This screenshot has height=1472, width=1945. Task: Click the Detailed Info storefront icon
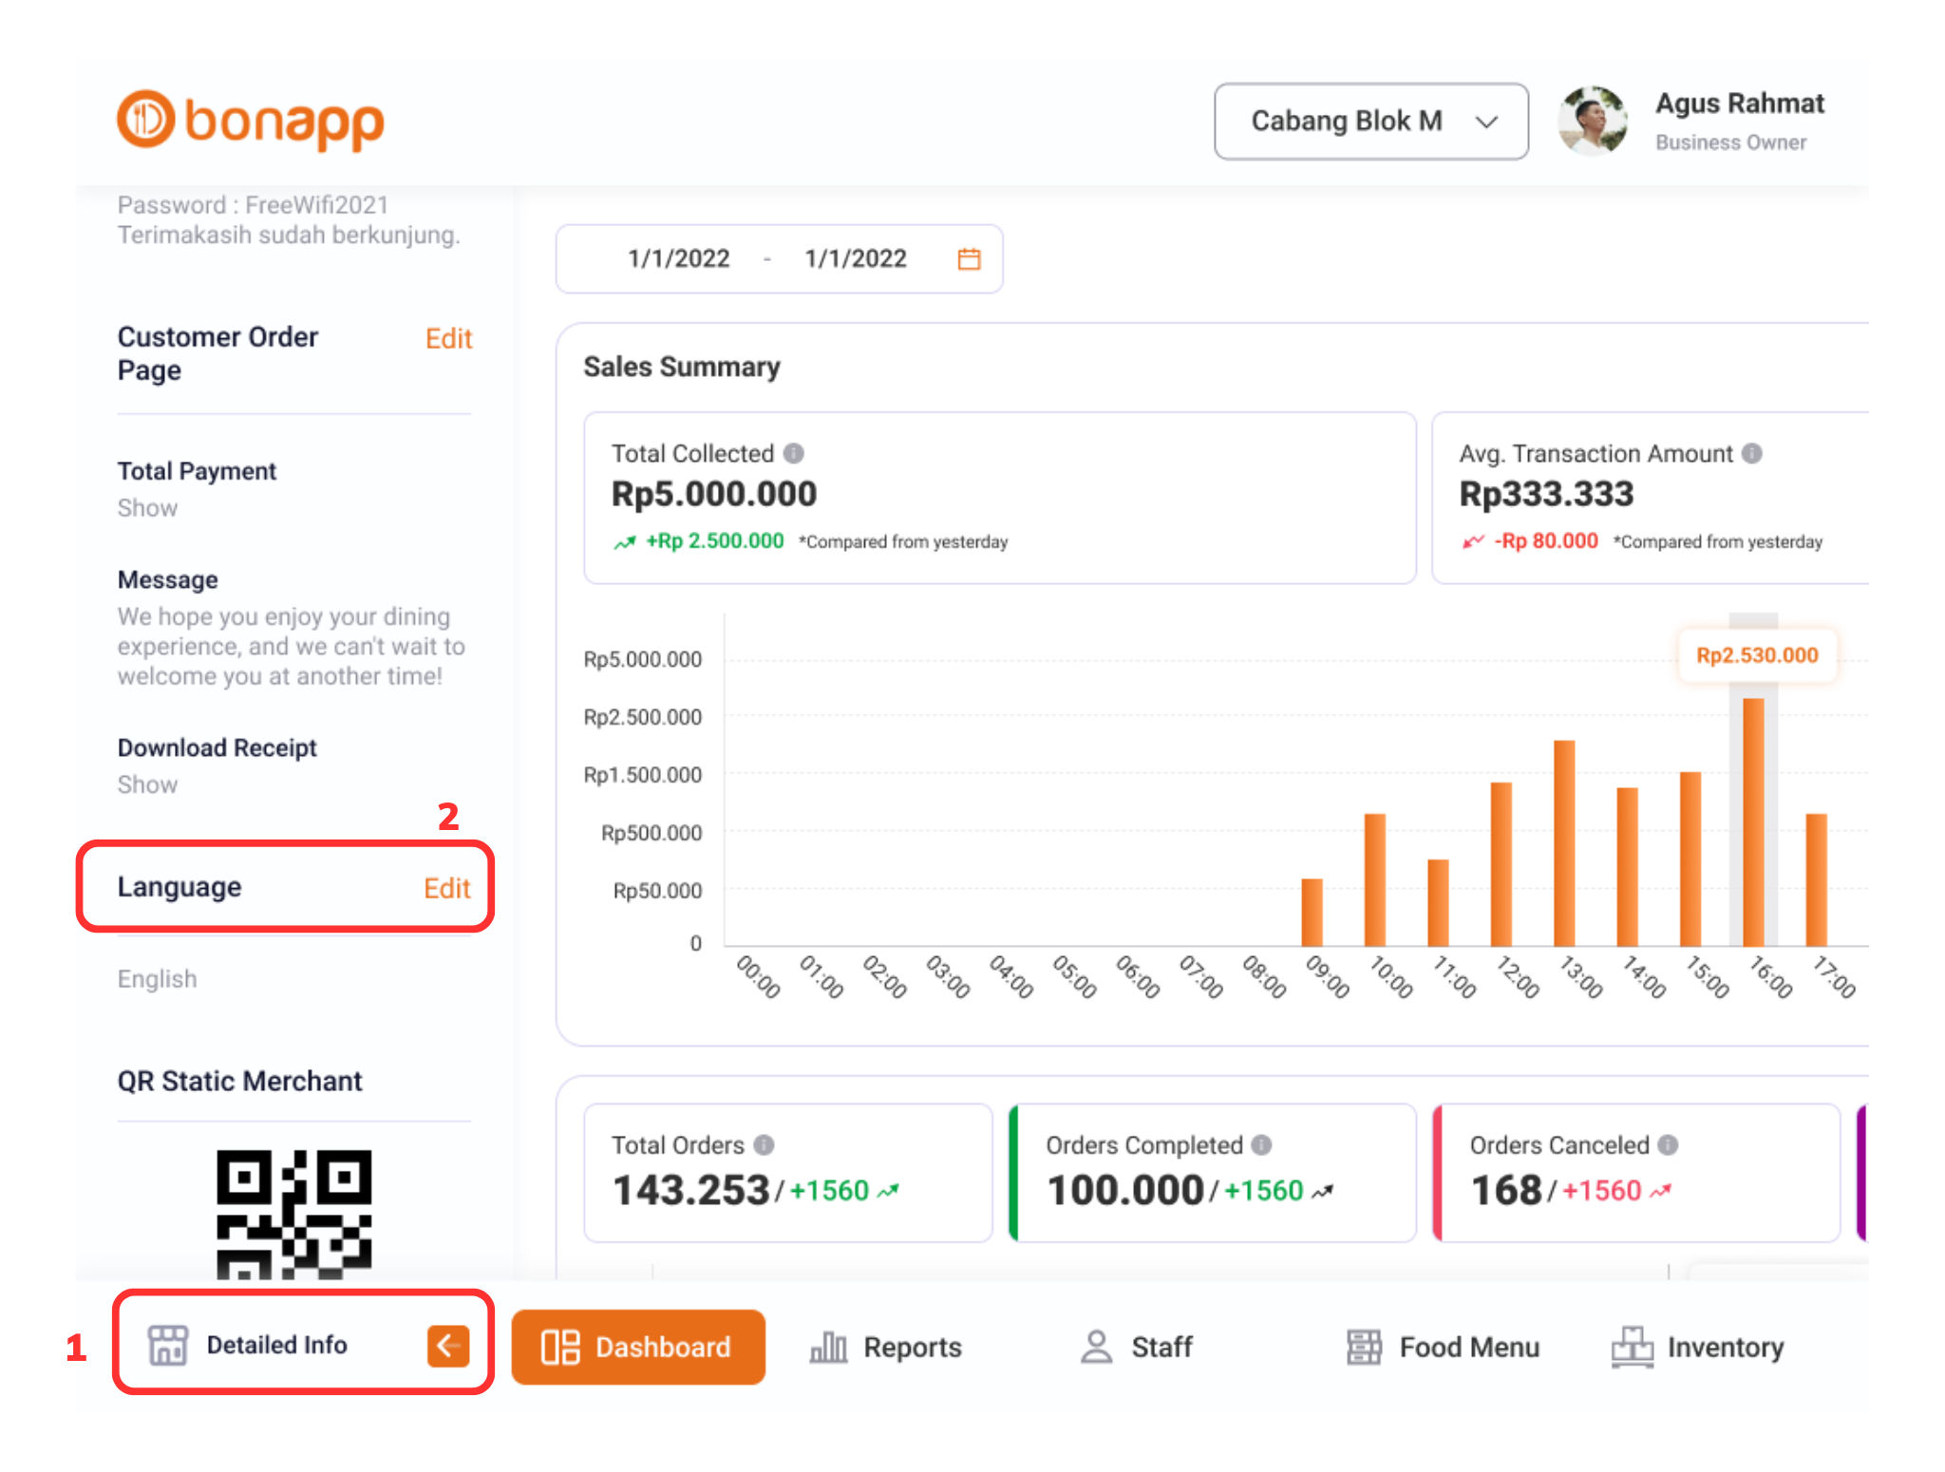169,1345
